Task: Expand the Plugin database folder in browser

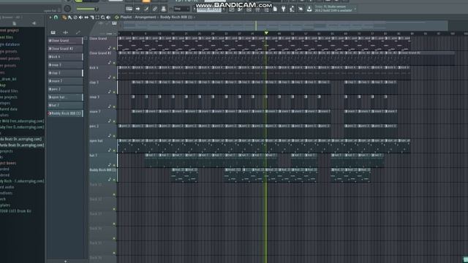Action: pos(10,45)
